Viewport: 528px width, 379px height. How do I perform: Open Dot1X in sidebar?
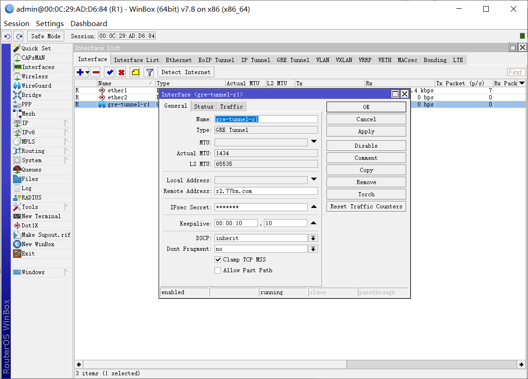(42, 226)
